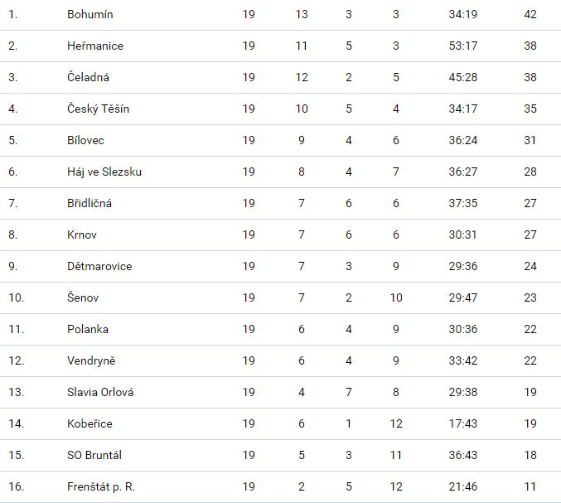Open the Bílovec team entry
Screen dimensions: 561x503
85,141
